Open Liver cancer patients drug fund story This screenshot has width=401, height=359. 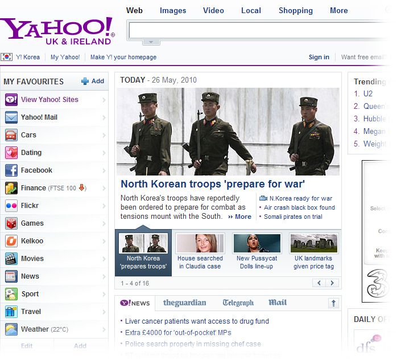[x=197, y=321]
